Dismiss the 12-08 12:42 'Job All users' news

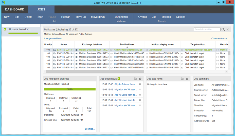[140, 95]
